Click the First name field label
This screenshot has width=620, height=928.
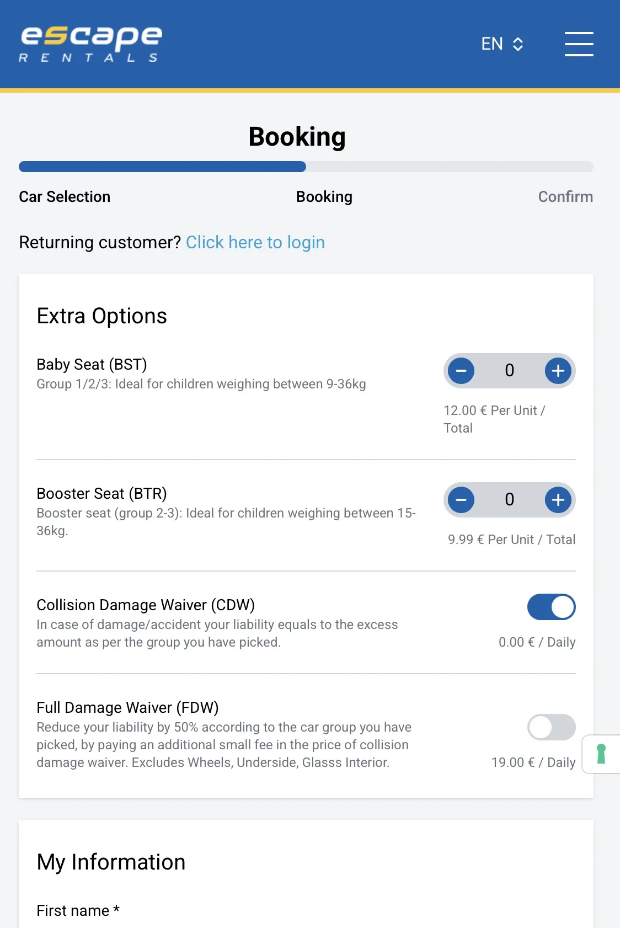click(78, 910)
